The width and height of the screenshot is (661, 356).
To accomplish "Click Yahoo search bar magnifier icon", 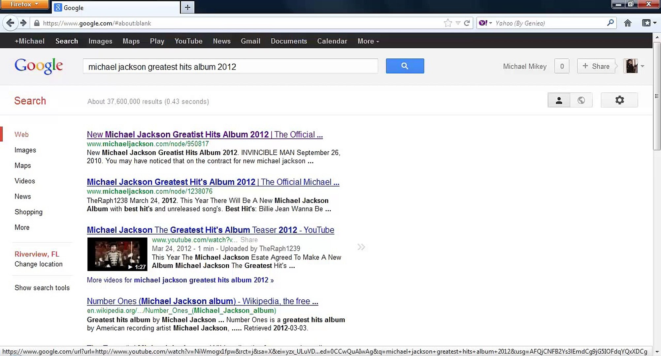I will pos(610,23).
